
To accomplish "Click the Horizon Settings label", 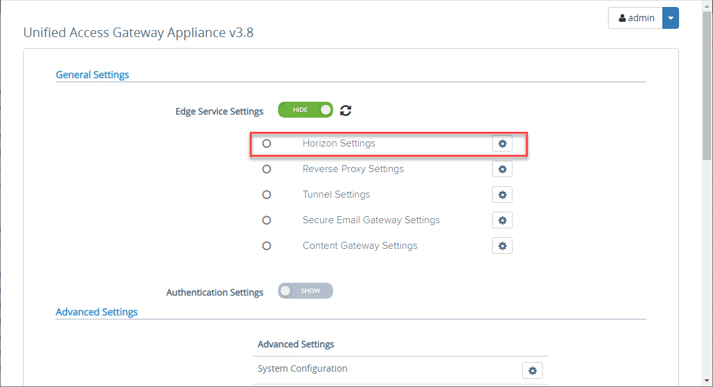I will [x=338, y=143].
